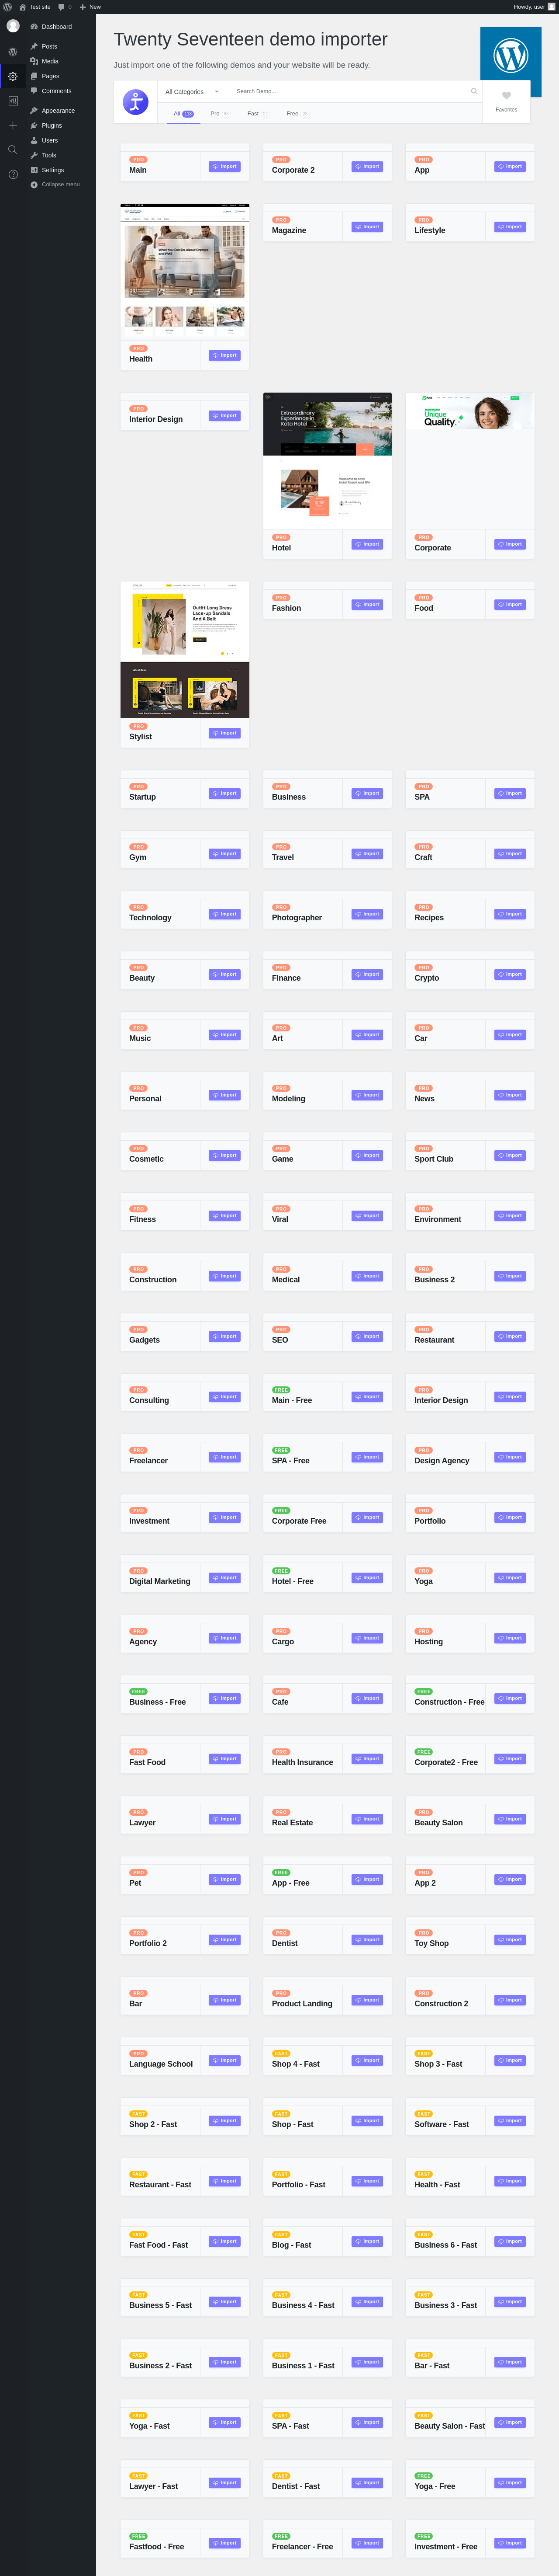Import the Fashion demo
This screenshot has height=2576, width=559.
point(367,604)
